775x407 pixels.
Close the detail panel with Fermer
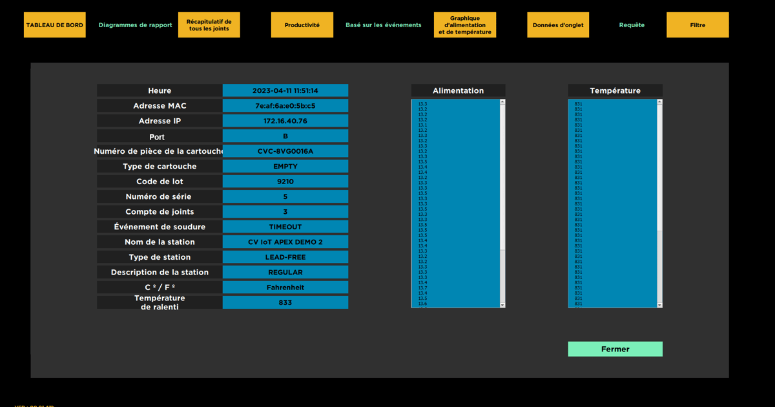(615, 349)
